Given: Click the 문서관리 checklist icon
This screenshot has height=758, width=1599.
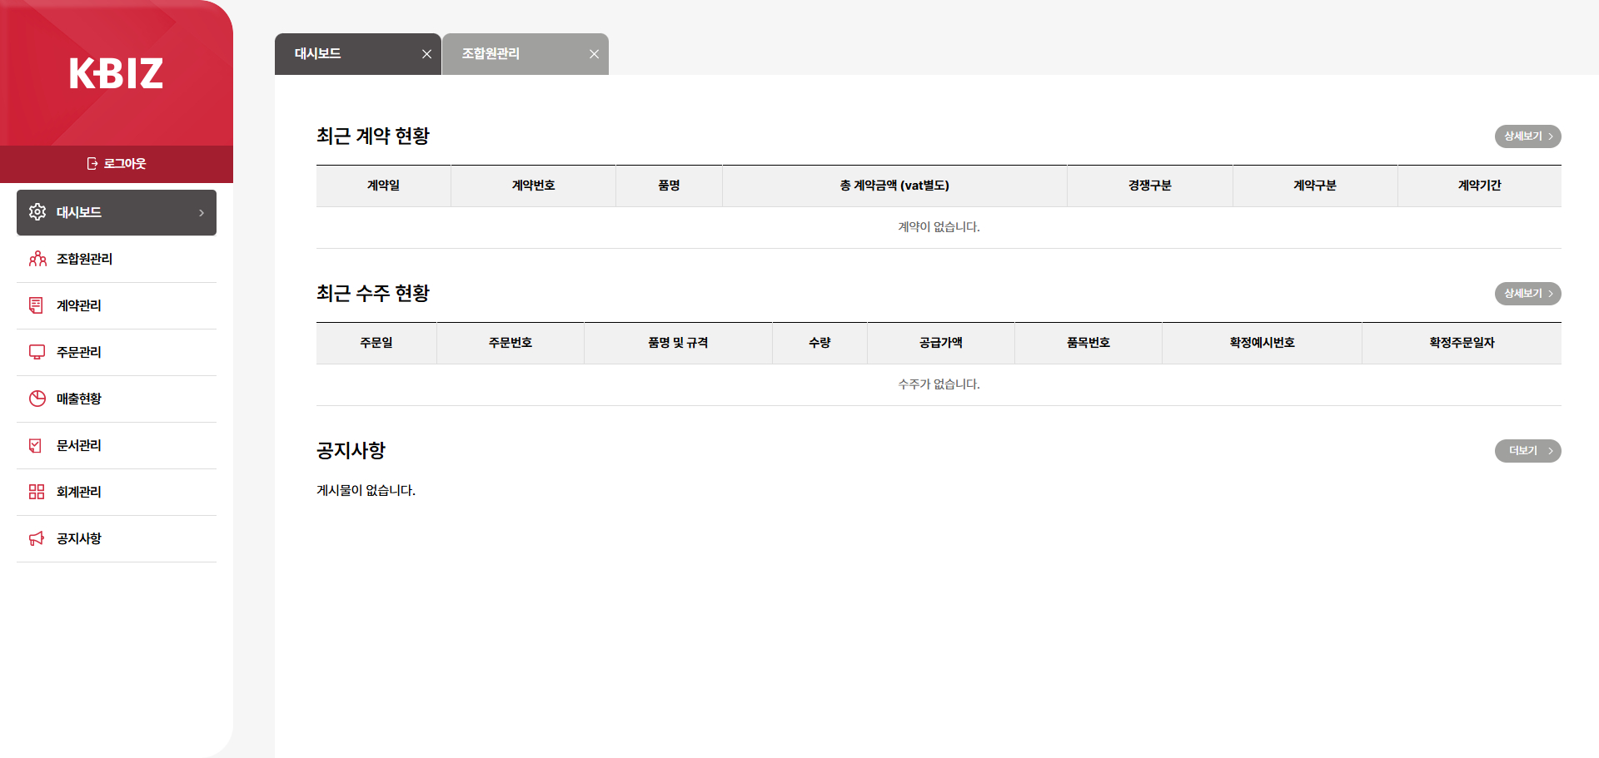Looking at the screenshot, I should click(36, 445).
